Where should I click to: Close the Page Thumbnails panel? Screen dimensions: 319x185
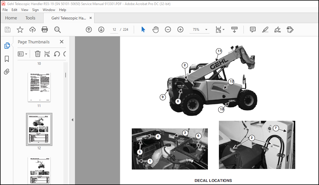[62, 42]
